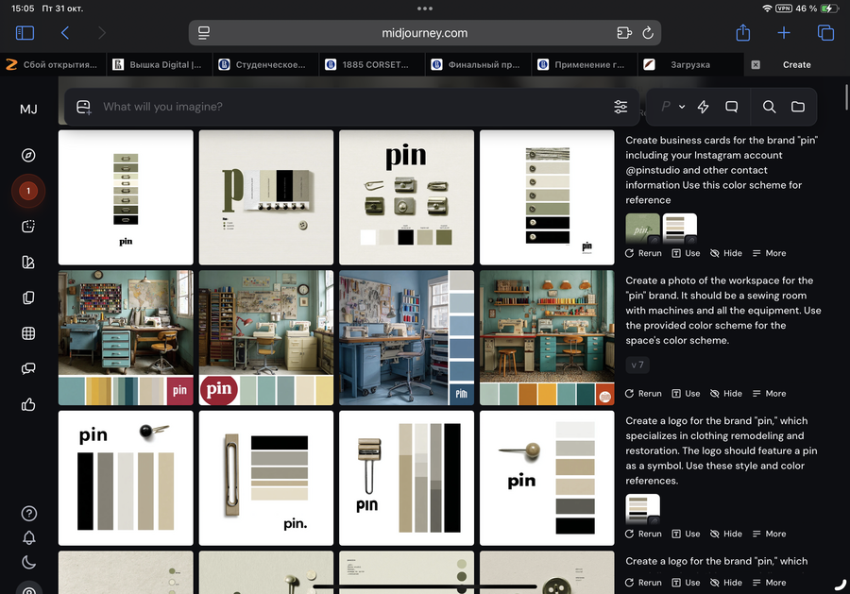
Task: Switch to the 'Студенческое...' tab
Action: [265, 64]
